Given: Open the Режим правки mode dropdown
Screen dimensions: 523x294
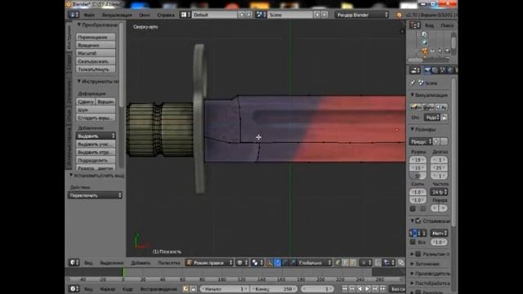Looking at the screenshot, I should (209, 263).
